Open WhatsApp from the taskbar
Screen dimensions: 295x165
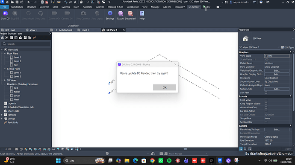tap(161, 160)
